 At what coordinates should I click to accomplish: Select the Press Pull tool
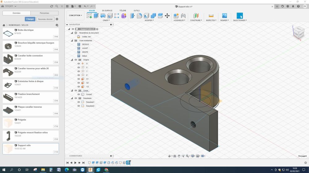(x=132, y=16)
